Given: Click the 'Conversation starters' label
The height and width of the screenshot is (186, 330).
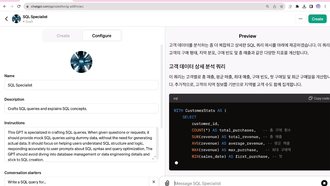Looking at the screenshot, I should click(x=23, y=173).
